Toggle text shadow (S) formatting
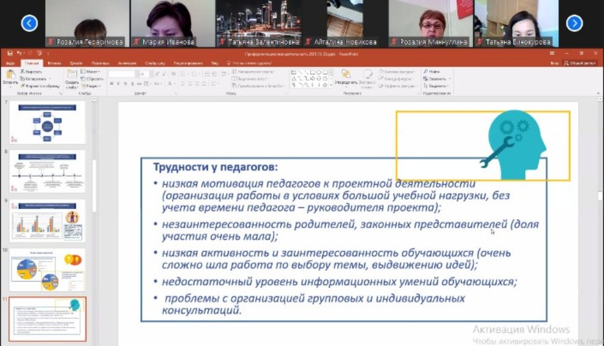This screenshot has height=346, width=604. [132, 84]
